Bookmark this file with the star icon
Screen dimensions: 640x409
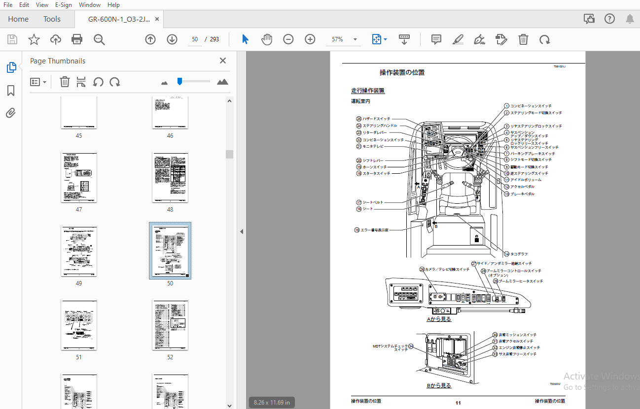[34, 40]
